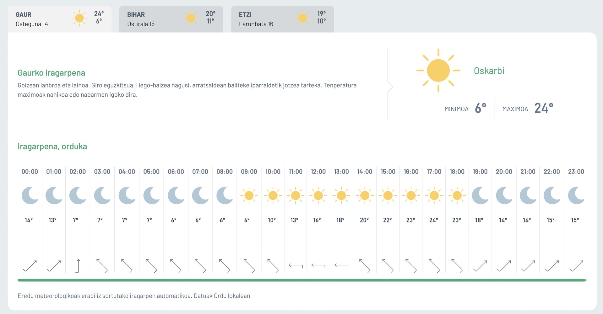Click the green hourly forecast scrollbar
Viewport: 603px width, 314px height.
click(x=302, y=280)
